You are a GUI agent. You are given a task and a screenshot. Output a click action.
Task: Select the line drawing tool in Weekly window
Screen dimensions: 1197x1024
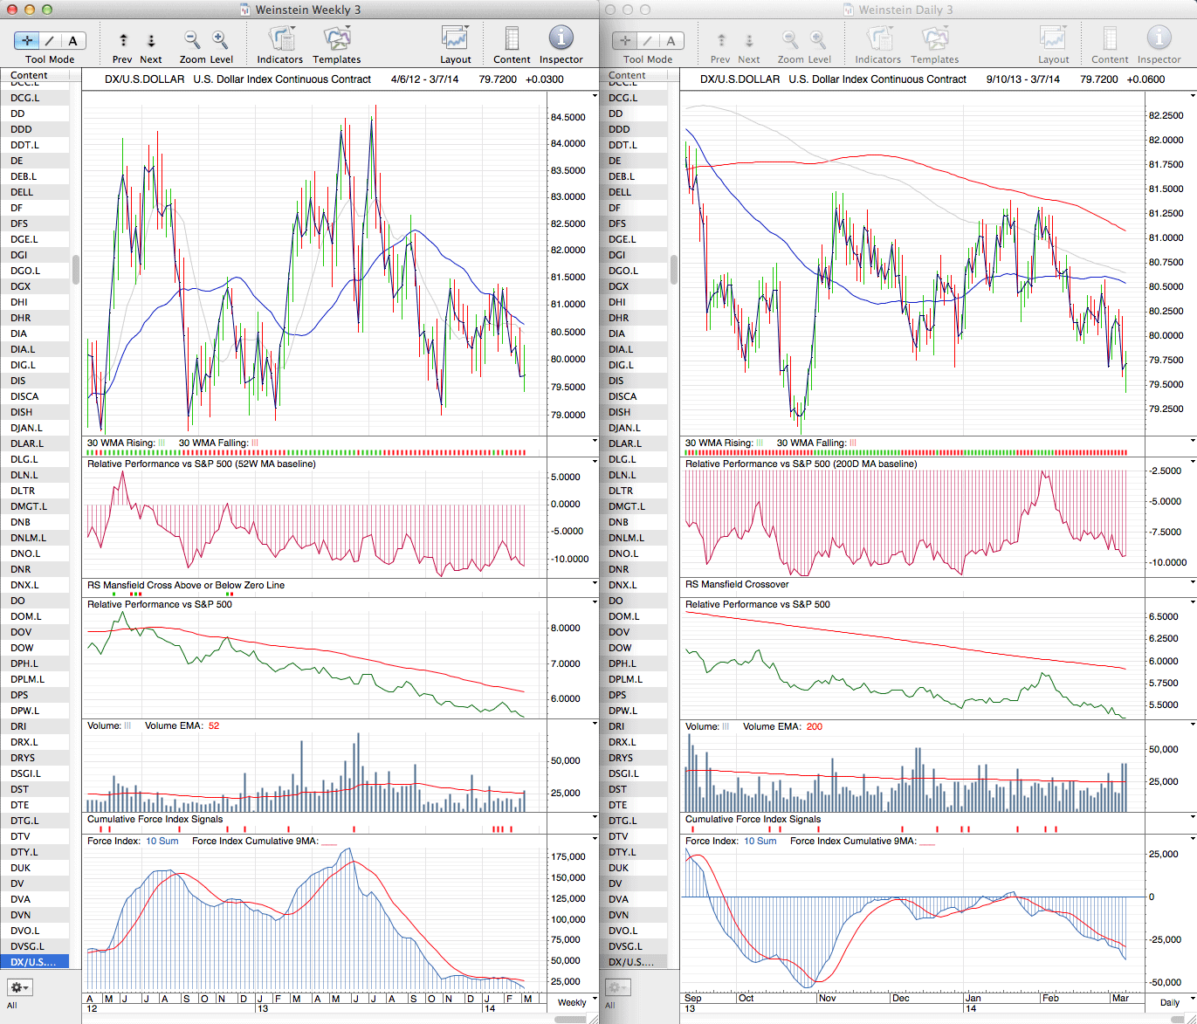pos(50,41)
